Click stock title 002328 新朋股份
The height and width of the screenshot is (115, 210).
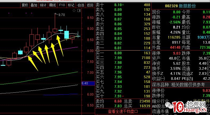tap(180, 6)
